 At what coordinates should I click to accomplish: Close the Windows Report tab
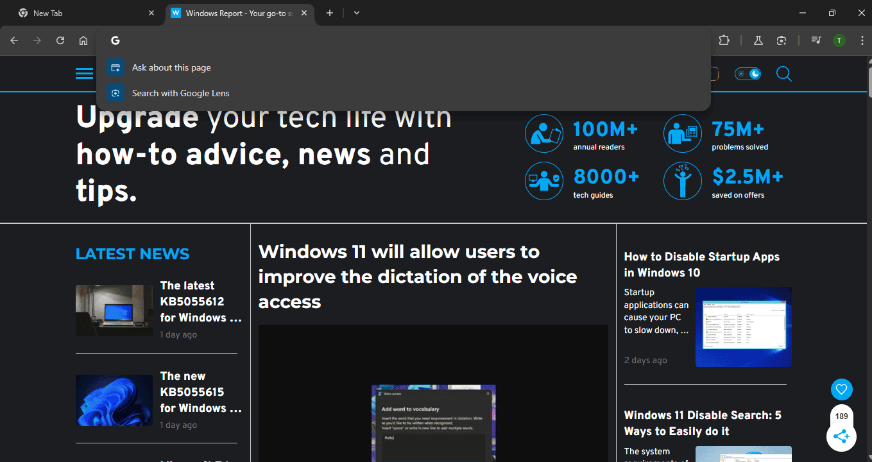tap(304, 13)
